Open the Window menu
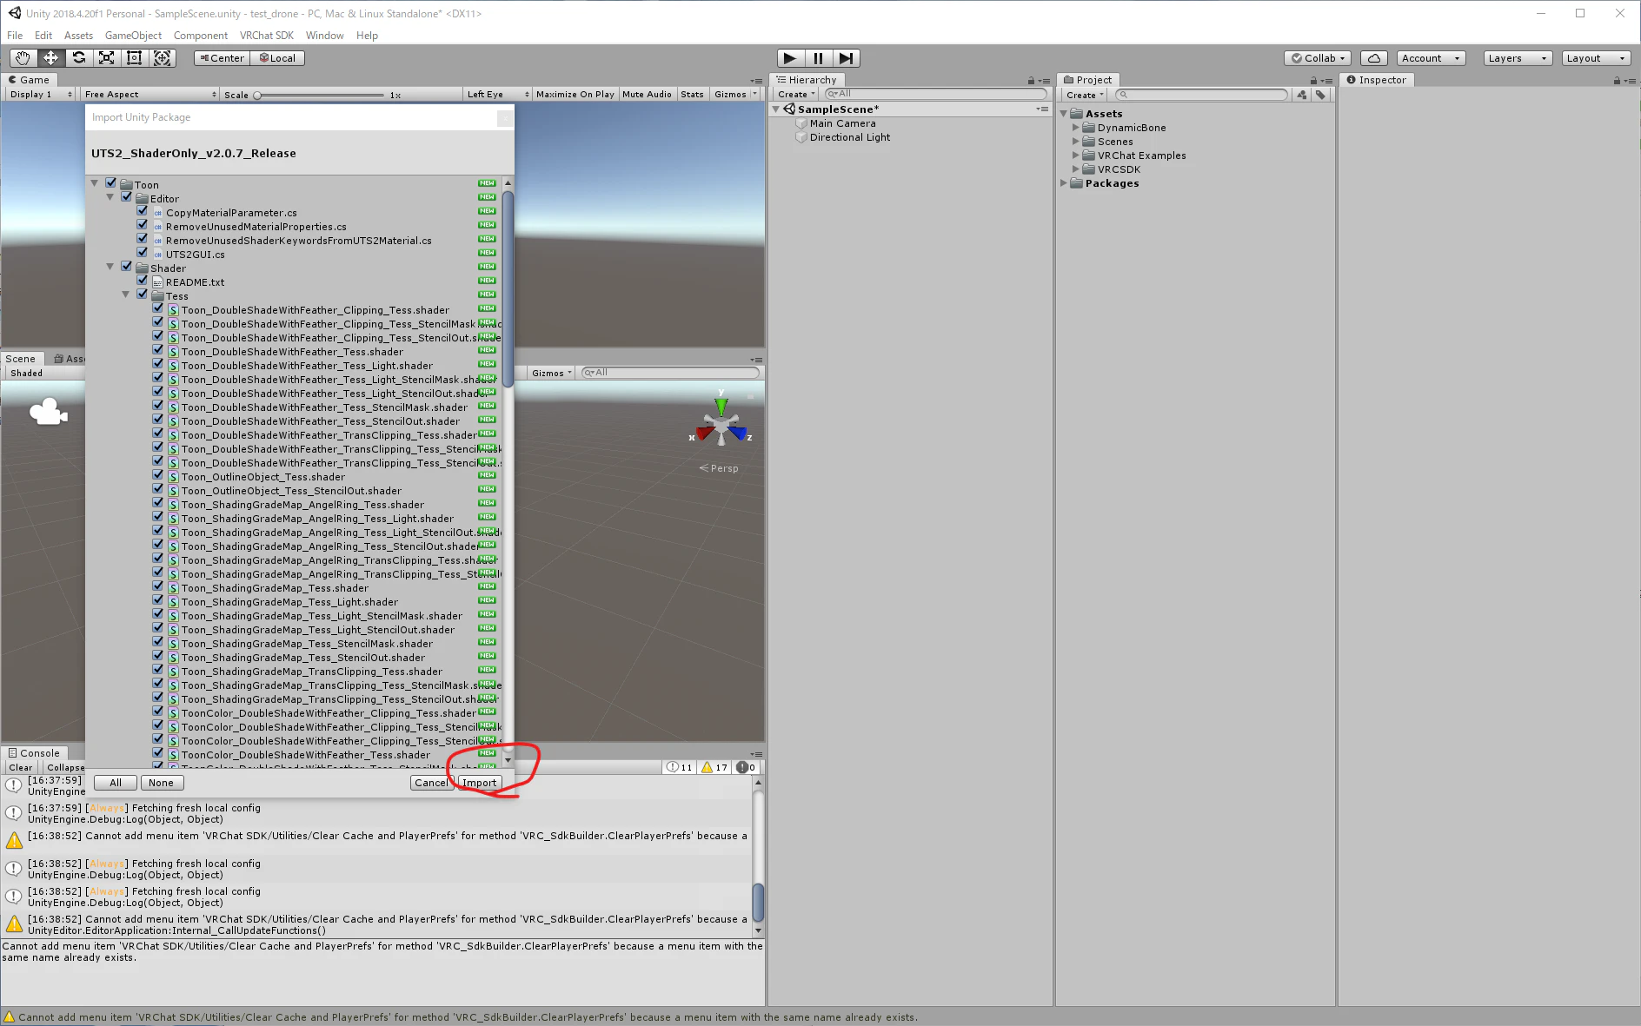This screenshot has width=1641, height=1026. tap(324, 36)
